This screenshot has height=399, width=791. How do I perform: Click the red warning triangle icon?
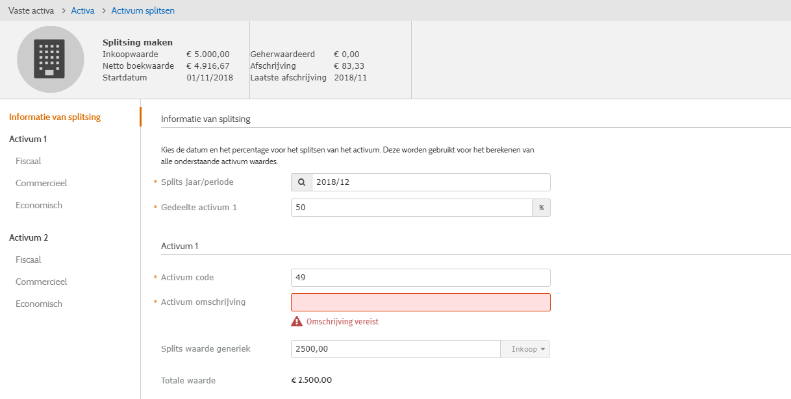click(297, 322)
